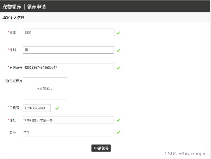The height and width of the screenshot is (159, 211).
Task: Click the 职业 input field
Action: tap(68, 133)
